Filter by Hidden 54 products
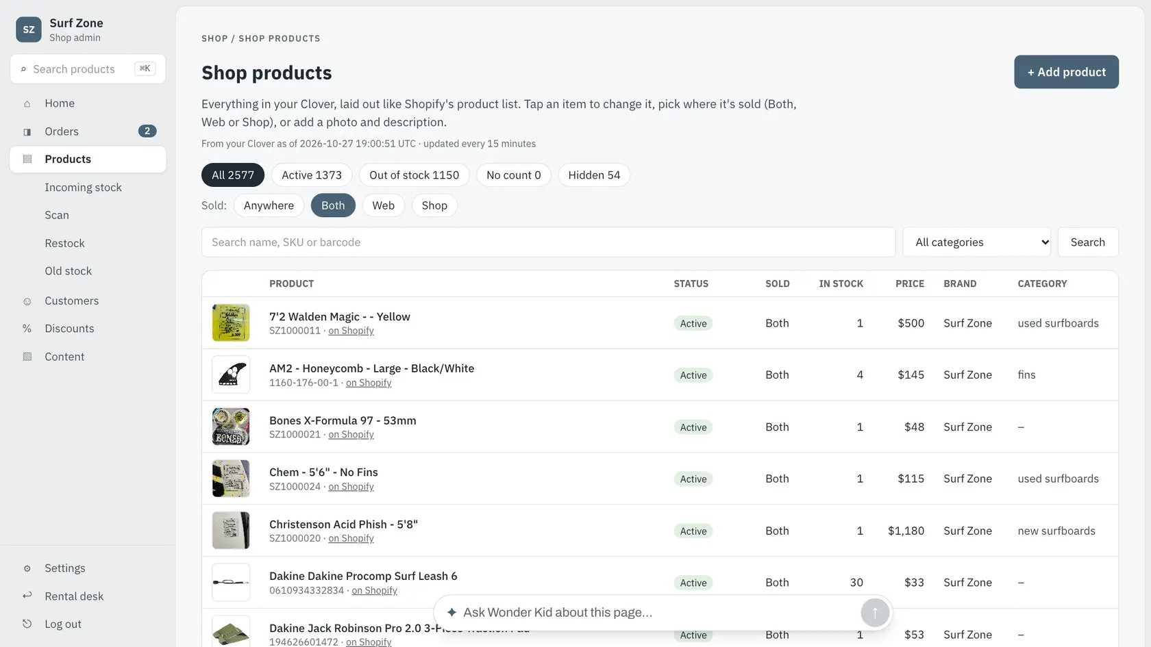The width and height of the screenshot is (1151, 647). coord(594,175)
